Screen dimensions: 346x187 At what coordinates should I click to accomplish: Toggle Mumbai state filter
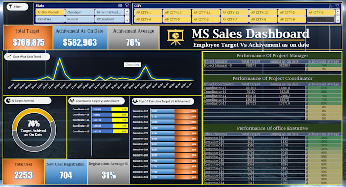(x=80, y=19)
